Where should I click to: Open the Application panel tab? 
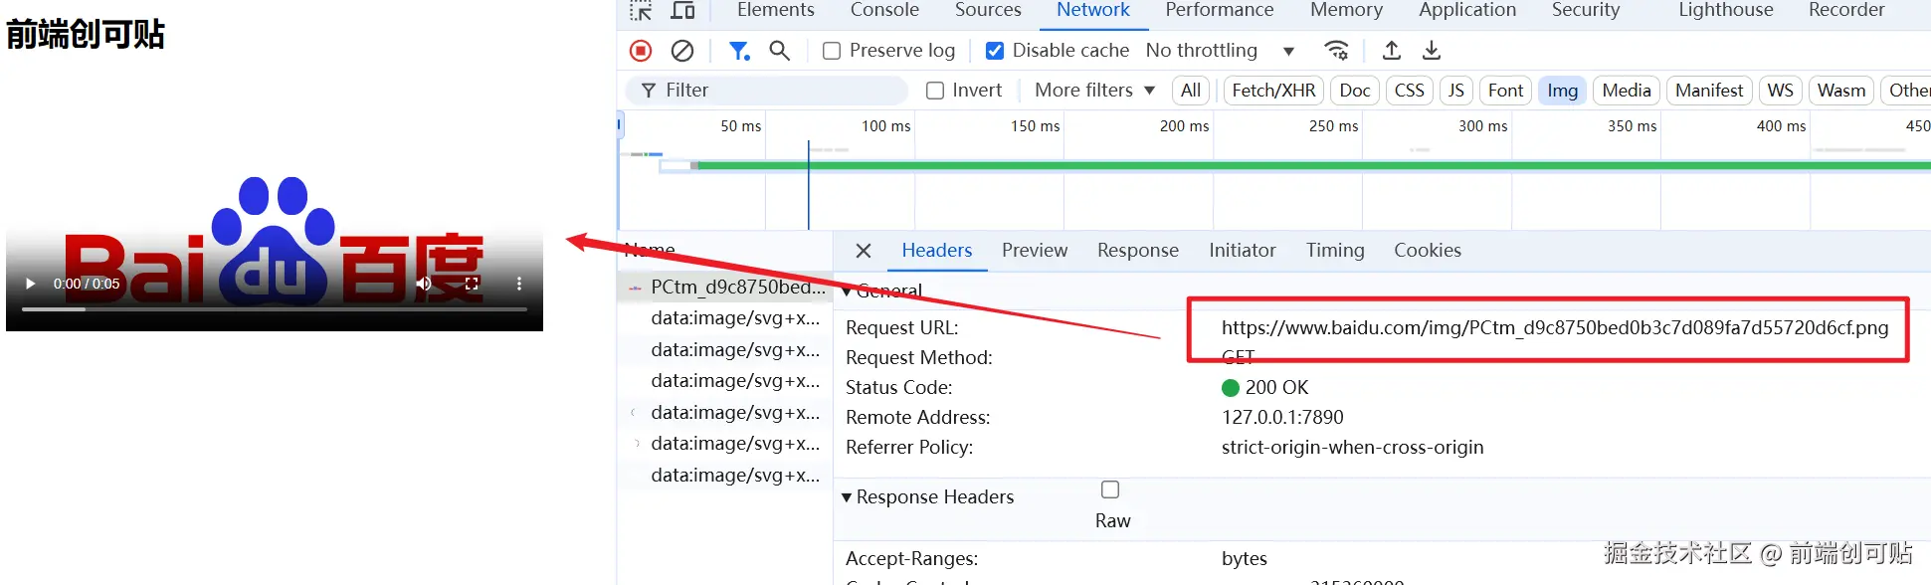(1467, 10)
